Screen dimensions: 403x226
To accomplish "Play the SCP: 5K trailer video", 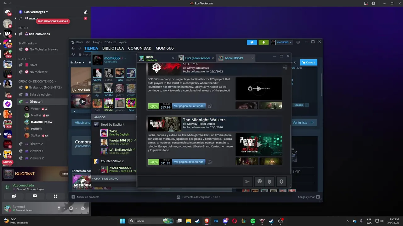I will [258, 89].
